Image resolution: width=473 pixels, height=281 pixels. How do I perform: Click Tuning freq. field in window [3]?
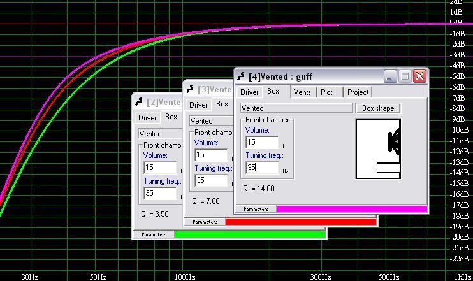pyautogui.click(x=211, y=180)
